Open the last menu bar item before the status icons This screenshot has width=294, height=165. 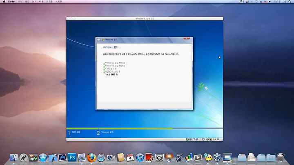(58, 2)
